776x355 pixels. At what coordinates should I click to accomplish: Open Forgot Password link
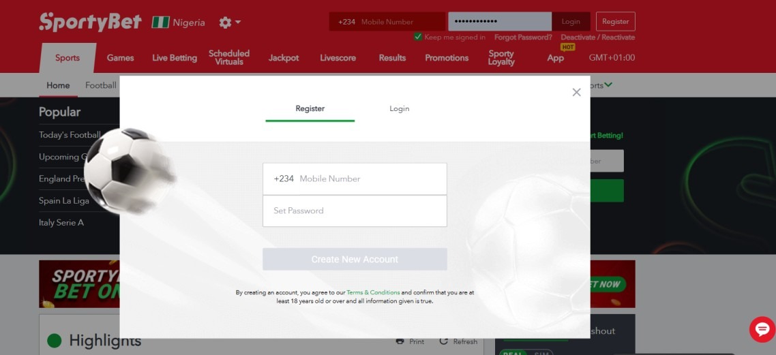pyautogui.click(x=523, y=37)
